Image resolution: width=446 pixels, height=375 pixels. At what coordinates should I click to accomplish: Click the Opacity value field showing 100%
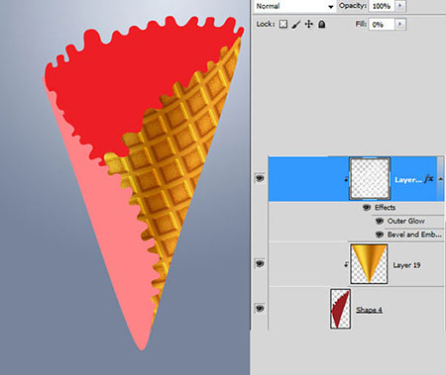tap(382, 6)
